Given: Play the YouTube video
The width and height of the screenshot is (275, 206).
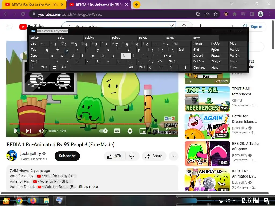Looking at the screenshot, I should click(x=16, y=131).
